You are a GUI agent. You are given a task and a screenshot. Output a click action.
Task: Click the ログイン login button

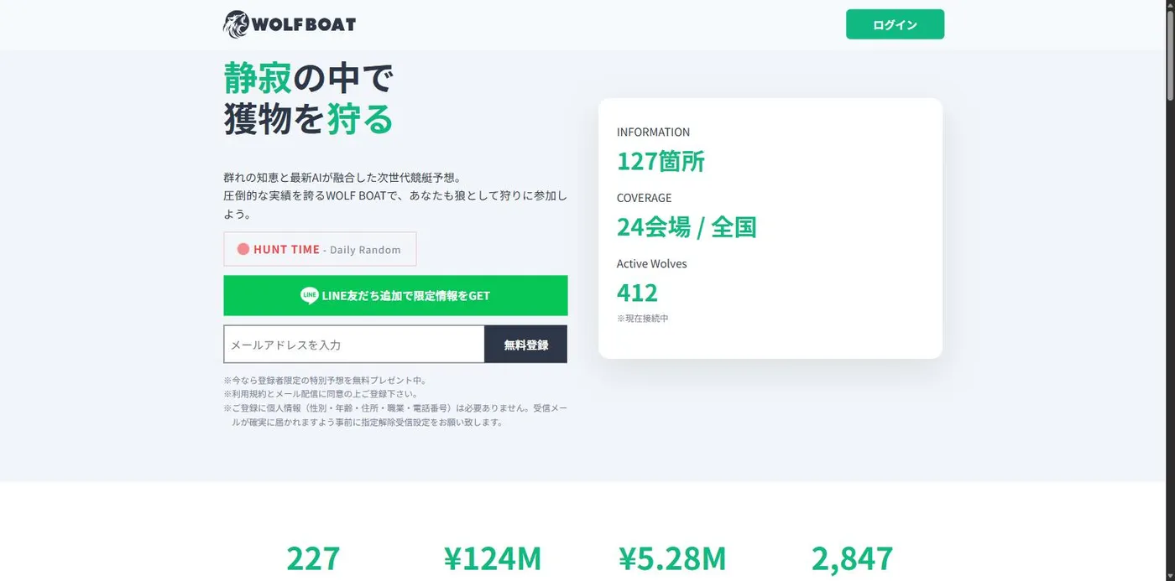pos(895,24)
